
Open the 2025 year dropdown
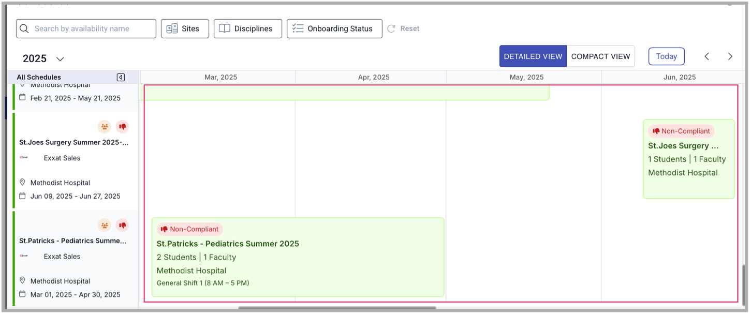coord(60,59)
